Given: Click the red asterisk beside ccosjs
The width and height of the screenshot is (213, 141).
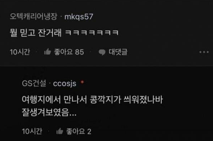Looking at the screenshot, I should pos(82,82).
